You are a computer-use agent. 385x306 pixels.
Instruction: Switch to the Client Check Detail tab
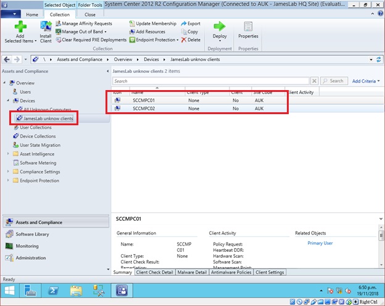(x=155, y=272)
